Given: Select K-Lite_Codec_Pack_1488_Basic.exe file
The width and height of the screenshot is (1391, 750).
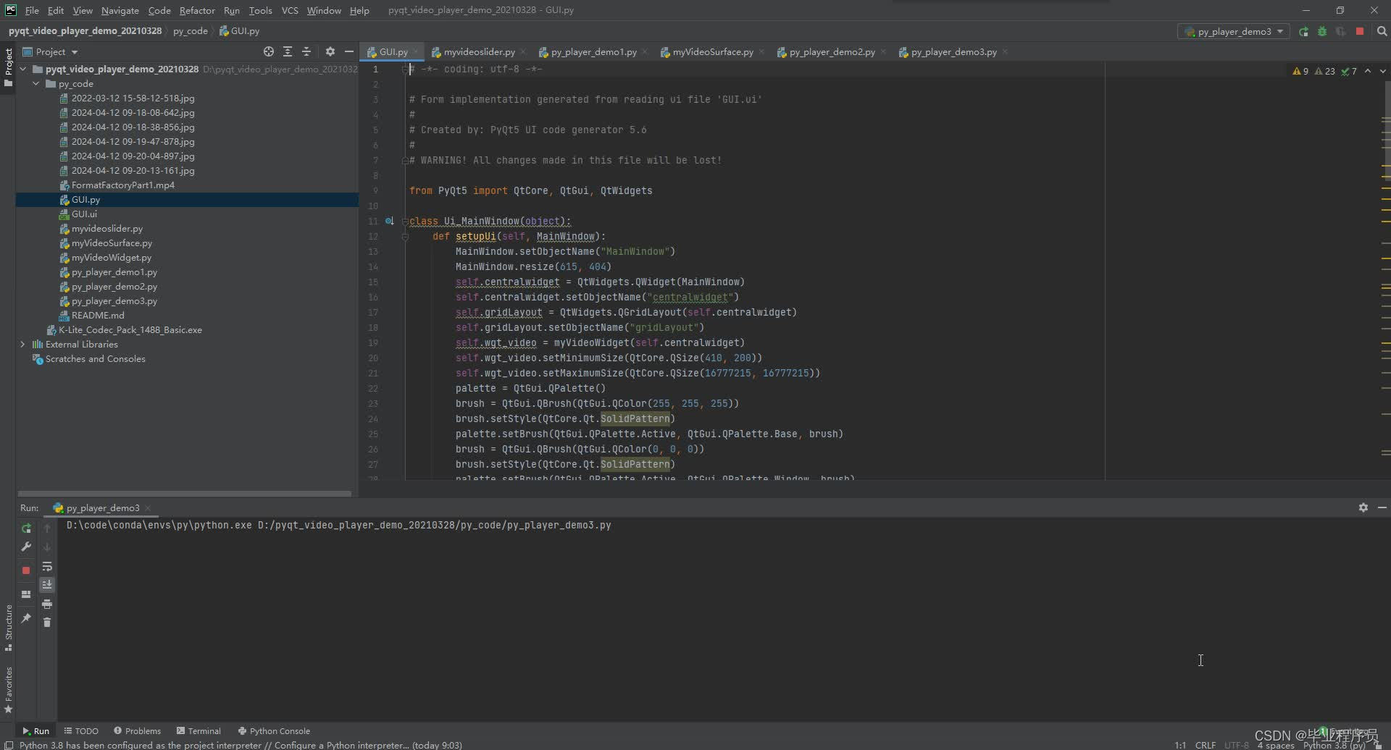Looking at the screenshot, I should pos(130,329).
